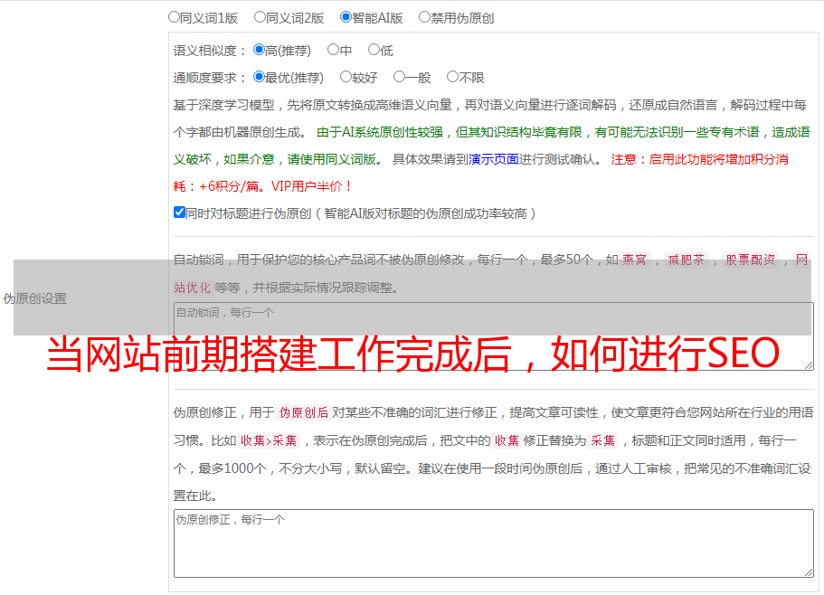Image resolution: width=824 pixels, height=595 pixels.
Task: Toggle 同时对标题进行伪原创 checkbox
Action: point(179,213)
